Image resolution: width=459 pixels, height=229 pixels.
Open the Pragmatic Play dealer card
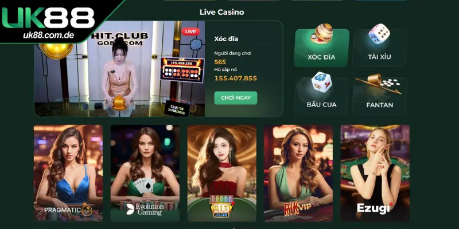pyautogui.click(x=68, y=173)
